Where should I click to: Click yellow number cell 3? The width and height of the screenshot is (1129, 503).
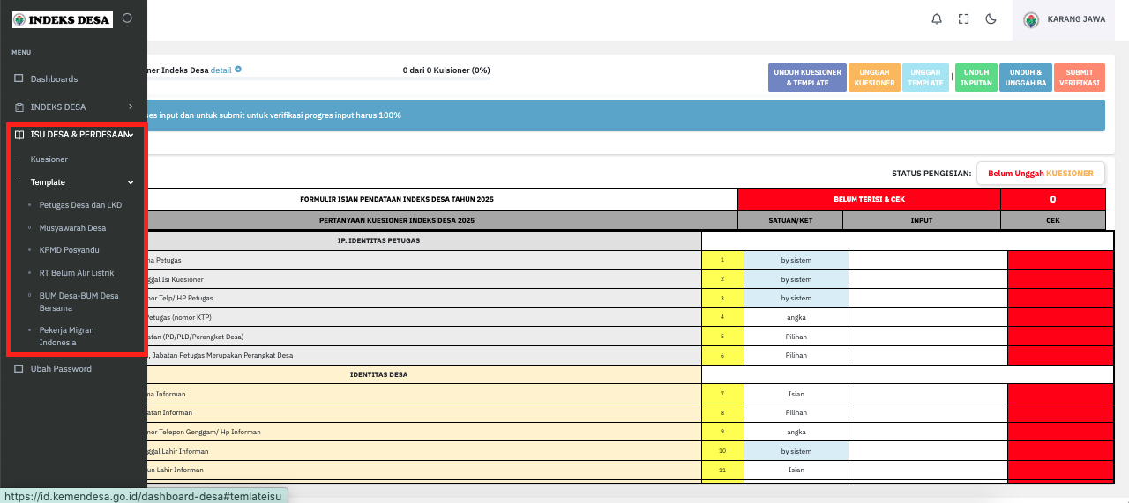[722, 298]
